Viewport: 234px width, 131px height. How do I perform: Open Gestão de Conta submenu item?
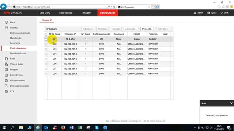point(18,53)
